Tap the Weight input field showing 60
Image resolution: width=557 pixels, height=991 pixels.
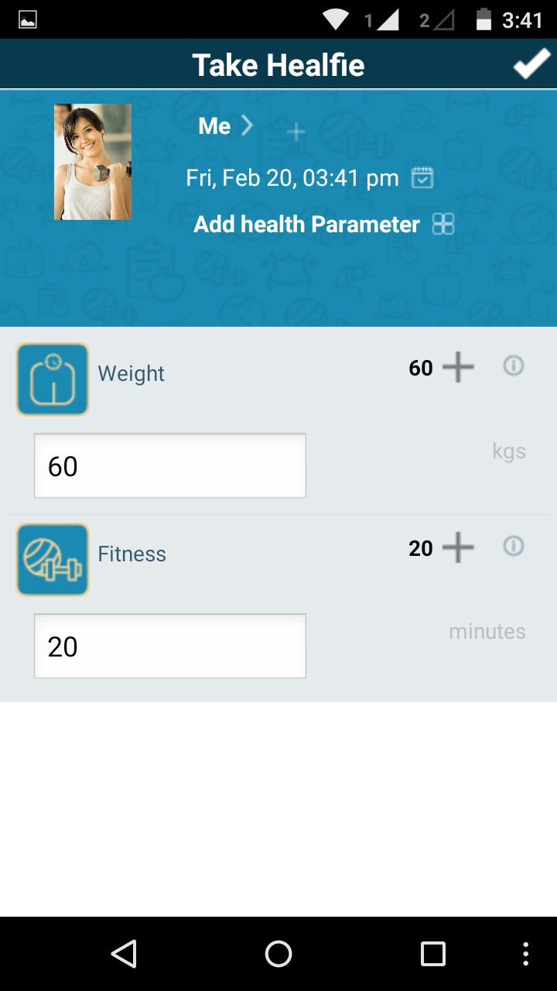[170, 466]
